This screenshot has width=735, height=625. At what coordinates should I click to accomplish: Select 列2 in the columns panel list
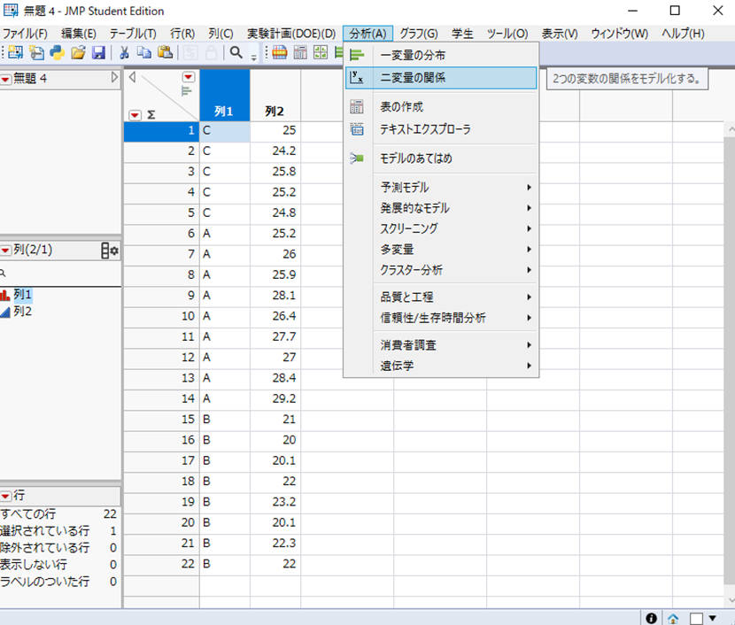24,311
